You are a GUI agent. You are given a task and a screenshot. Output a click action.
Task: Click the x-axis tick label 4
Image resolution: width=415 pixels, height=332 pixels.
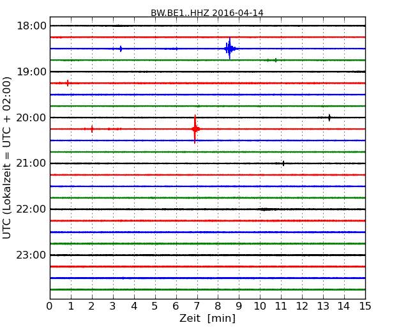(x=134, y=306)
